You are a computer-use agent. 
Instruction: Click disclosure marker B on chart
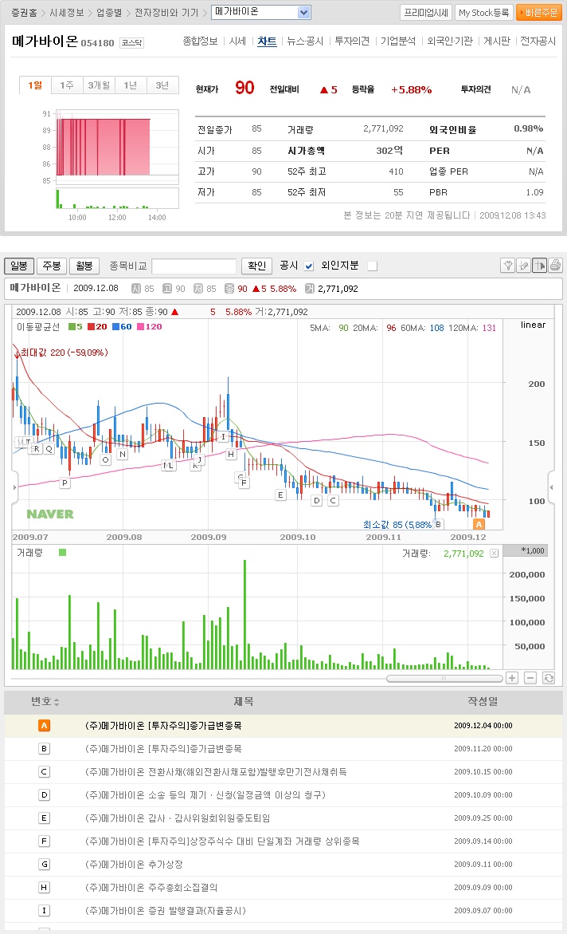pos(439,524)
